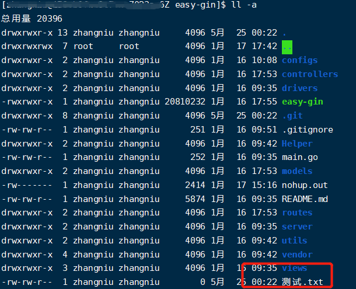Click the 'll -a' command text
Image resolution: width=356 pixels, height=289 pixels.
pyautogui.click(x=245, y=5)
